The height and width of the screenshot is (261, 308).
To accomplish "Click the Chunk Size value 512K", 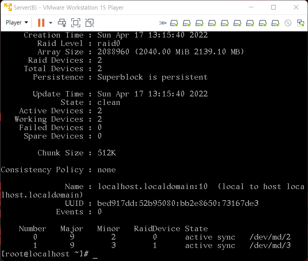I will click(x=107, y=153).
